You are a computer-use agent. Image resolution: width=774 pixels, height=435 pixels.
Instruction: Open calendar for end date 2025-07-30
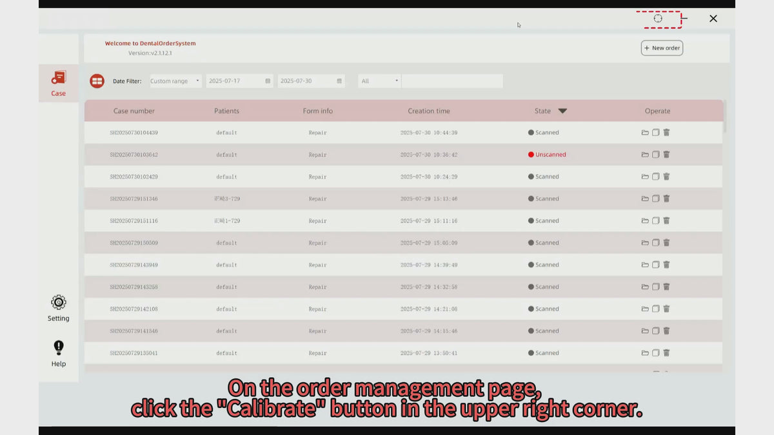pos(339,81)
